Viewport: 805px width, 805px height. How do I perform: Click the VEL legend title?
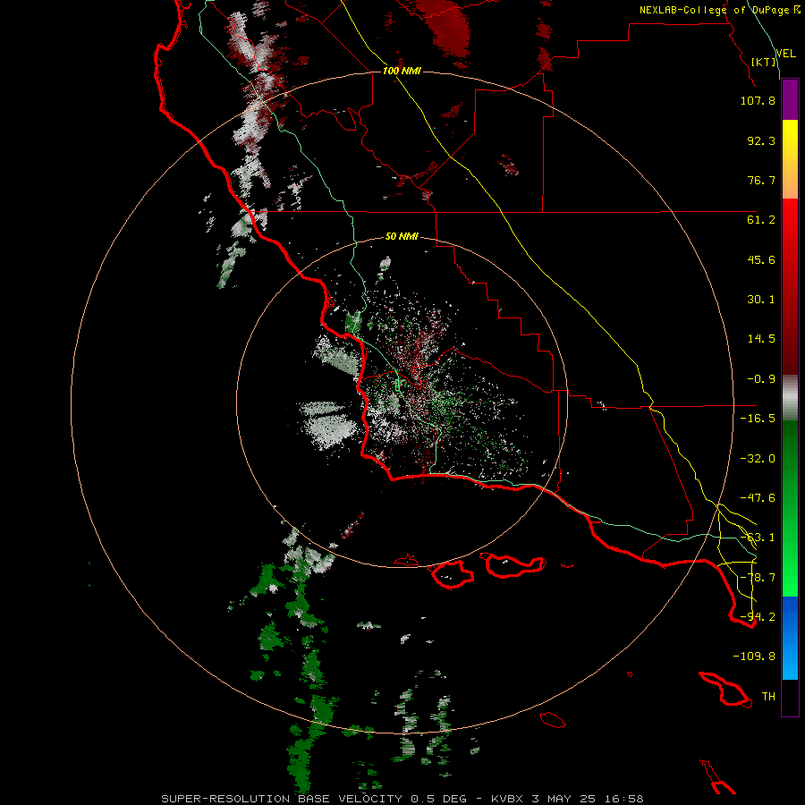pyautogui.click(x=785, y=54)
